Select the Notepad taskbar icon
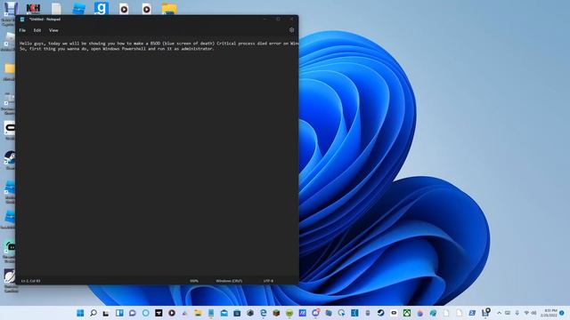The image size is (570, 320). click(211, 313)
